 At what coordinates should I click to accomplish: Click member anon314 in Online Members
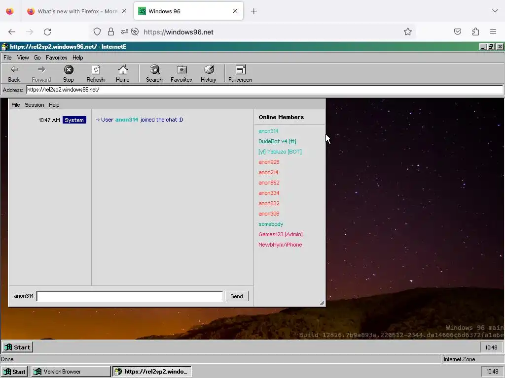268,131
